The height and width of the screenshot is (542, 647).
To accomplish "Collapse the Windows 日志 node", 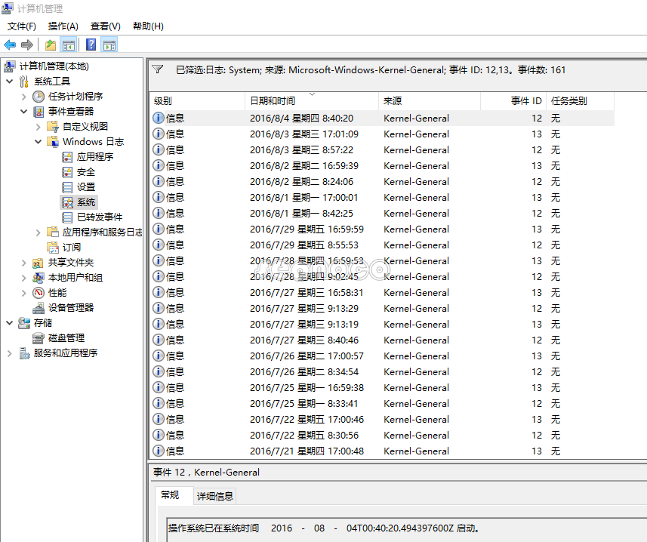I will pyautogui.click(x=38, y=142).
